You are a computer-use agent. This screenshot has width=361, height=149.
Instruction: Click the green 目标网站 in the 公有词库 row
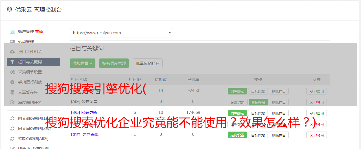258,102
